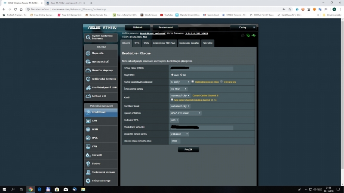Expand the 40 MHz channel width dropdown
This screenshot has width=344, height=193.
coord(178,89)
